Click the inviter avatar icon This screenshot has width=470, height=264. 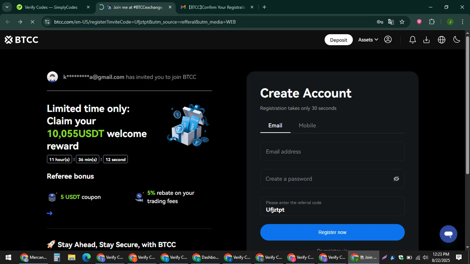[52, 77]
